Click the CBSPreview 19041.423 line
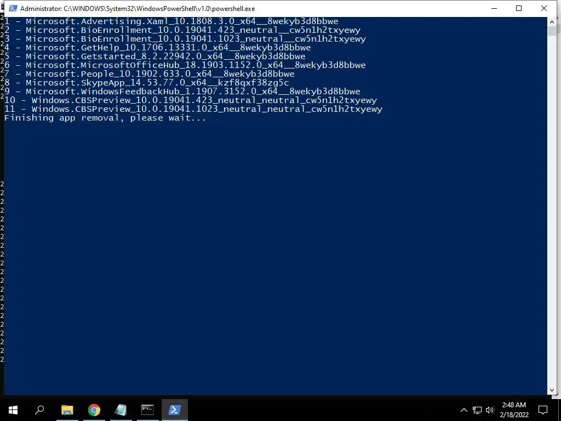The width and height of the screenshot is (561, 421). [x=190, y=100]
